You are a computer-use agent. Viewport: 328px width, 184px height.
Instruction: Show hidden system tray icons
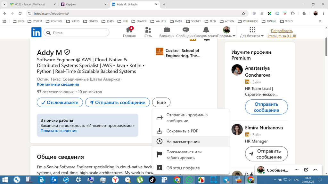275,180
